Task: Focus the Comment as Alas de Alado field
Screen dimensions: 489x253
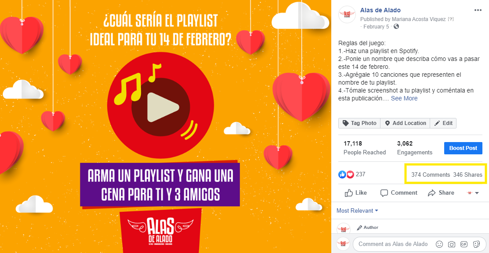Action: click(x=393, y=244)
